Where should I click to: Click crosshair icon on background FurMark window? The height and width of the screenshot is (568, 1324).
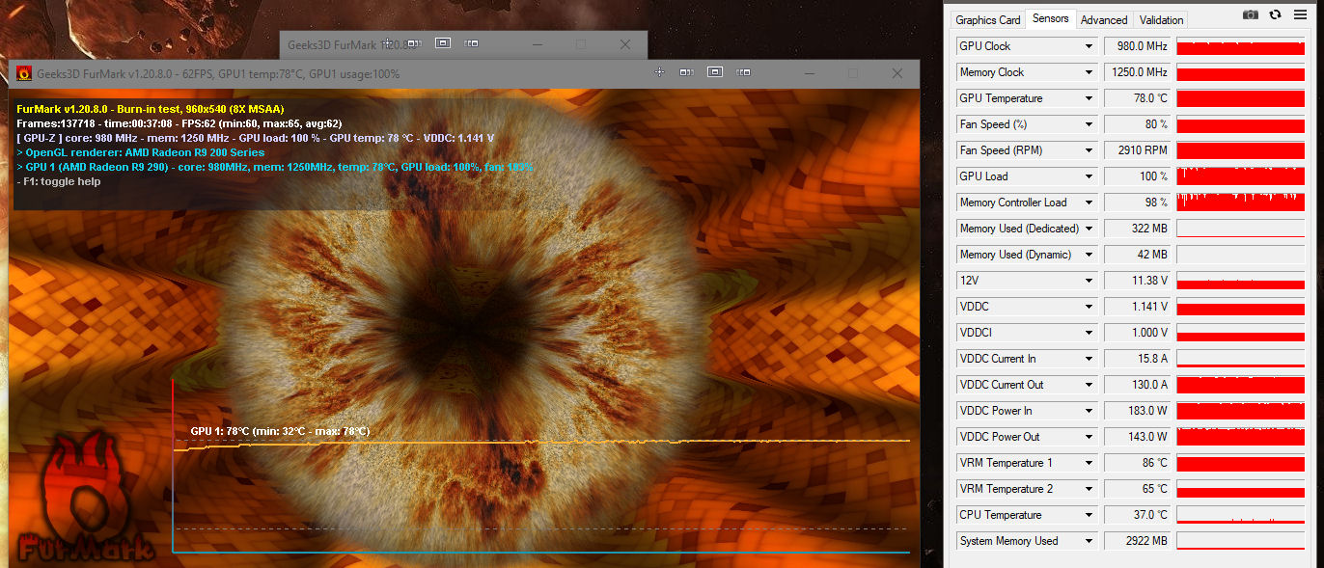coord(387,43)
